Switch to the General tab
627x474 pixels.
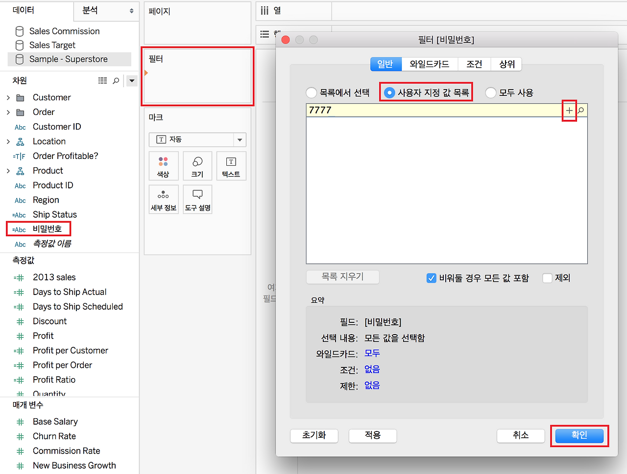click(x=386, y=64)
